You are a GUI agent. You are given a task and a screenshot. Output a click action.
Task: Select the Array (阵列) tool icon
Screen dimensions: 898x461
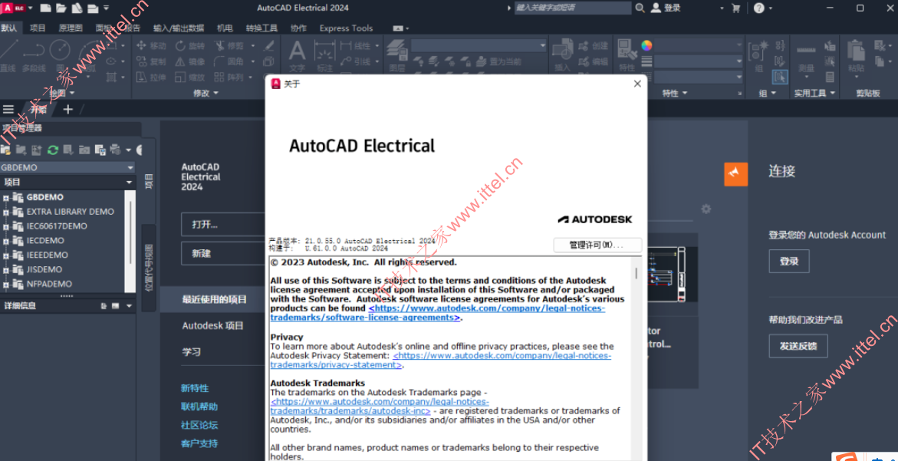pyautogui.click(x=219, y=77)
